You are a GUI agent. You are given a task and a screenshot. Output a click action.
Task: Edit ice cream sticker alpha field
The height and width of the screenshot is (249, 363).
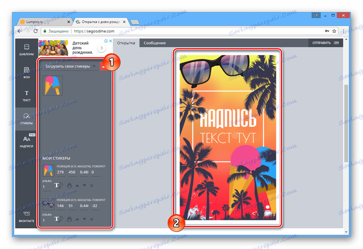click(x=47, y=187)
